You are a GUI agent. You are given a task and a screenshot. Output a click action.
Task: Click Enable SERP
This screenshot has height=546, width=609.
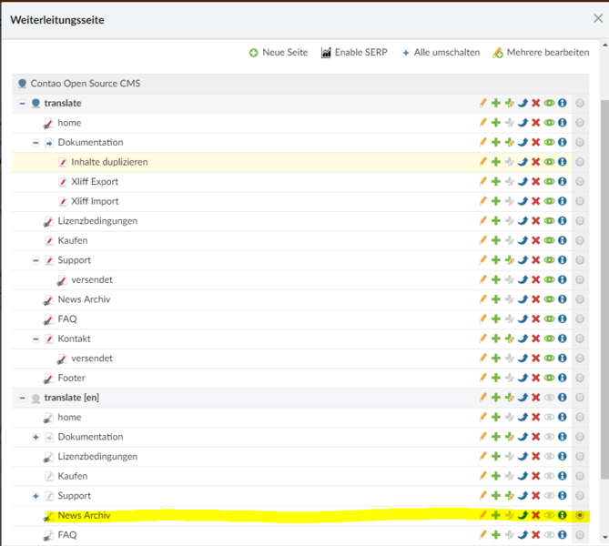pos(354,53)
